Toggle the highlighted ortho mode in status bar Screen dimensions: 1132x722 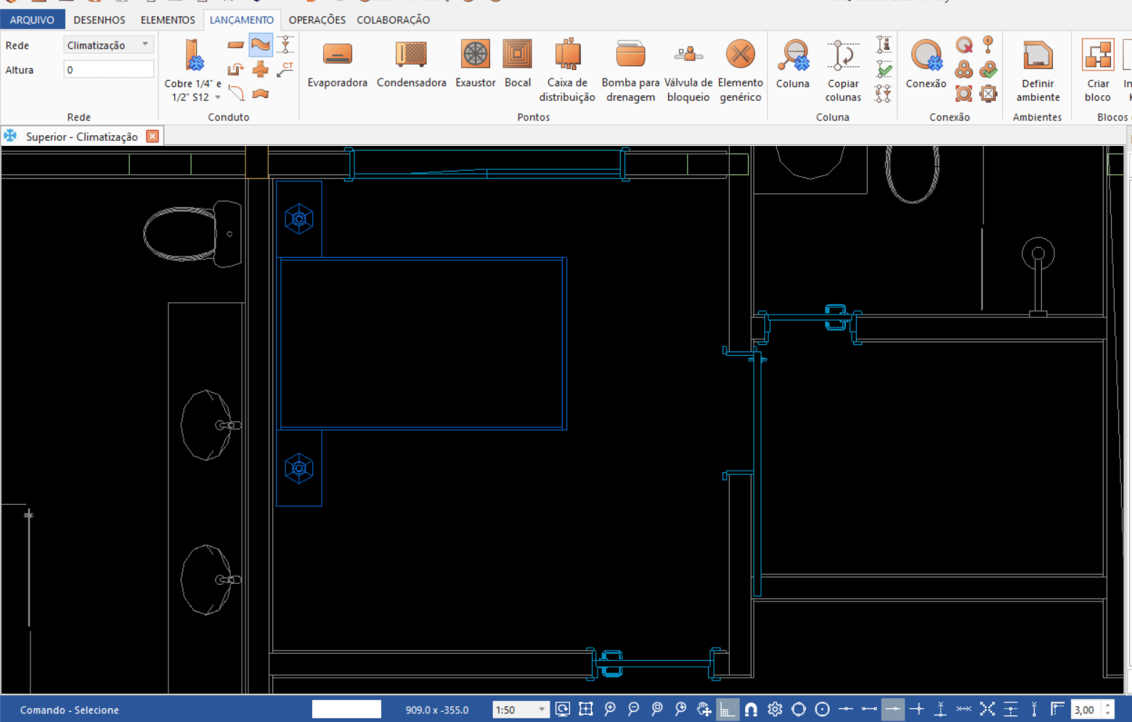pos(727,710)
